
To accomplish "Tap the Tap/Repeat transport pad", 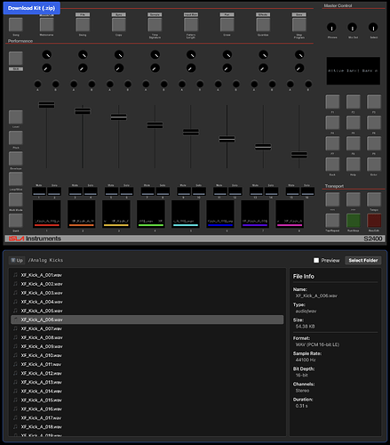I will point(332,221).
